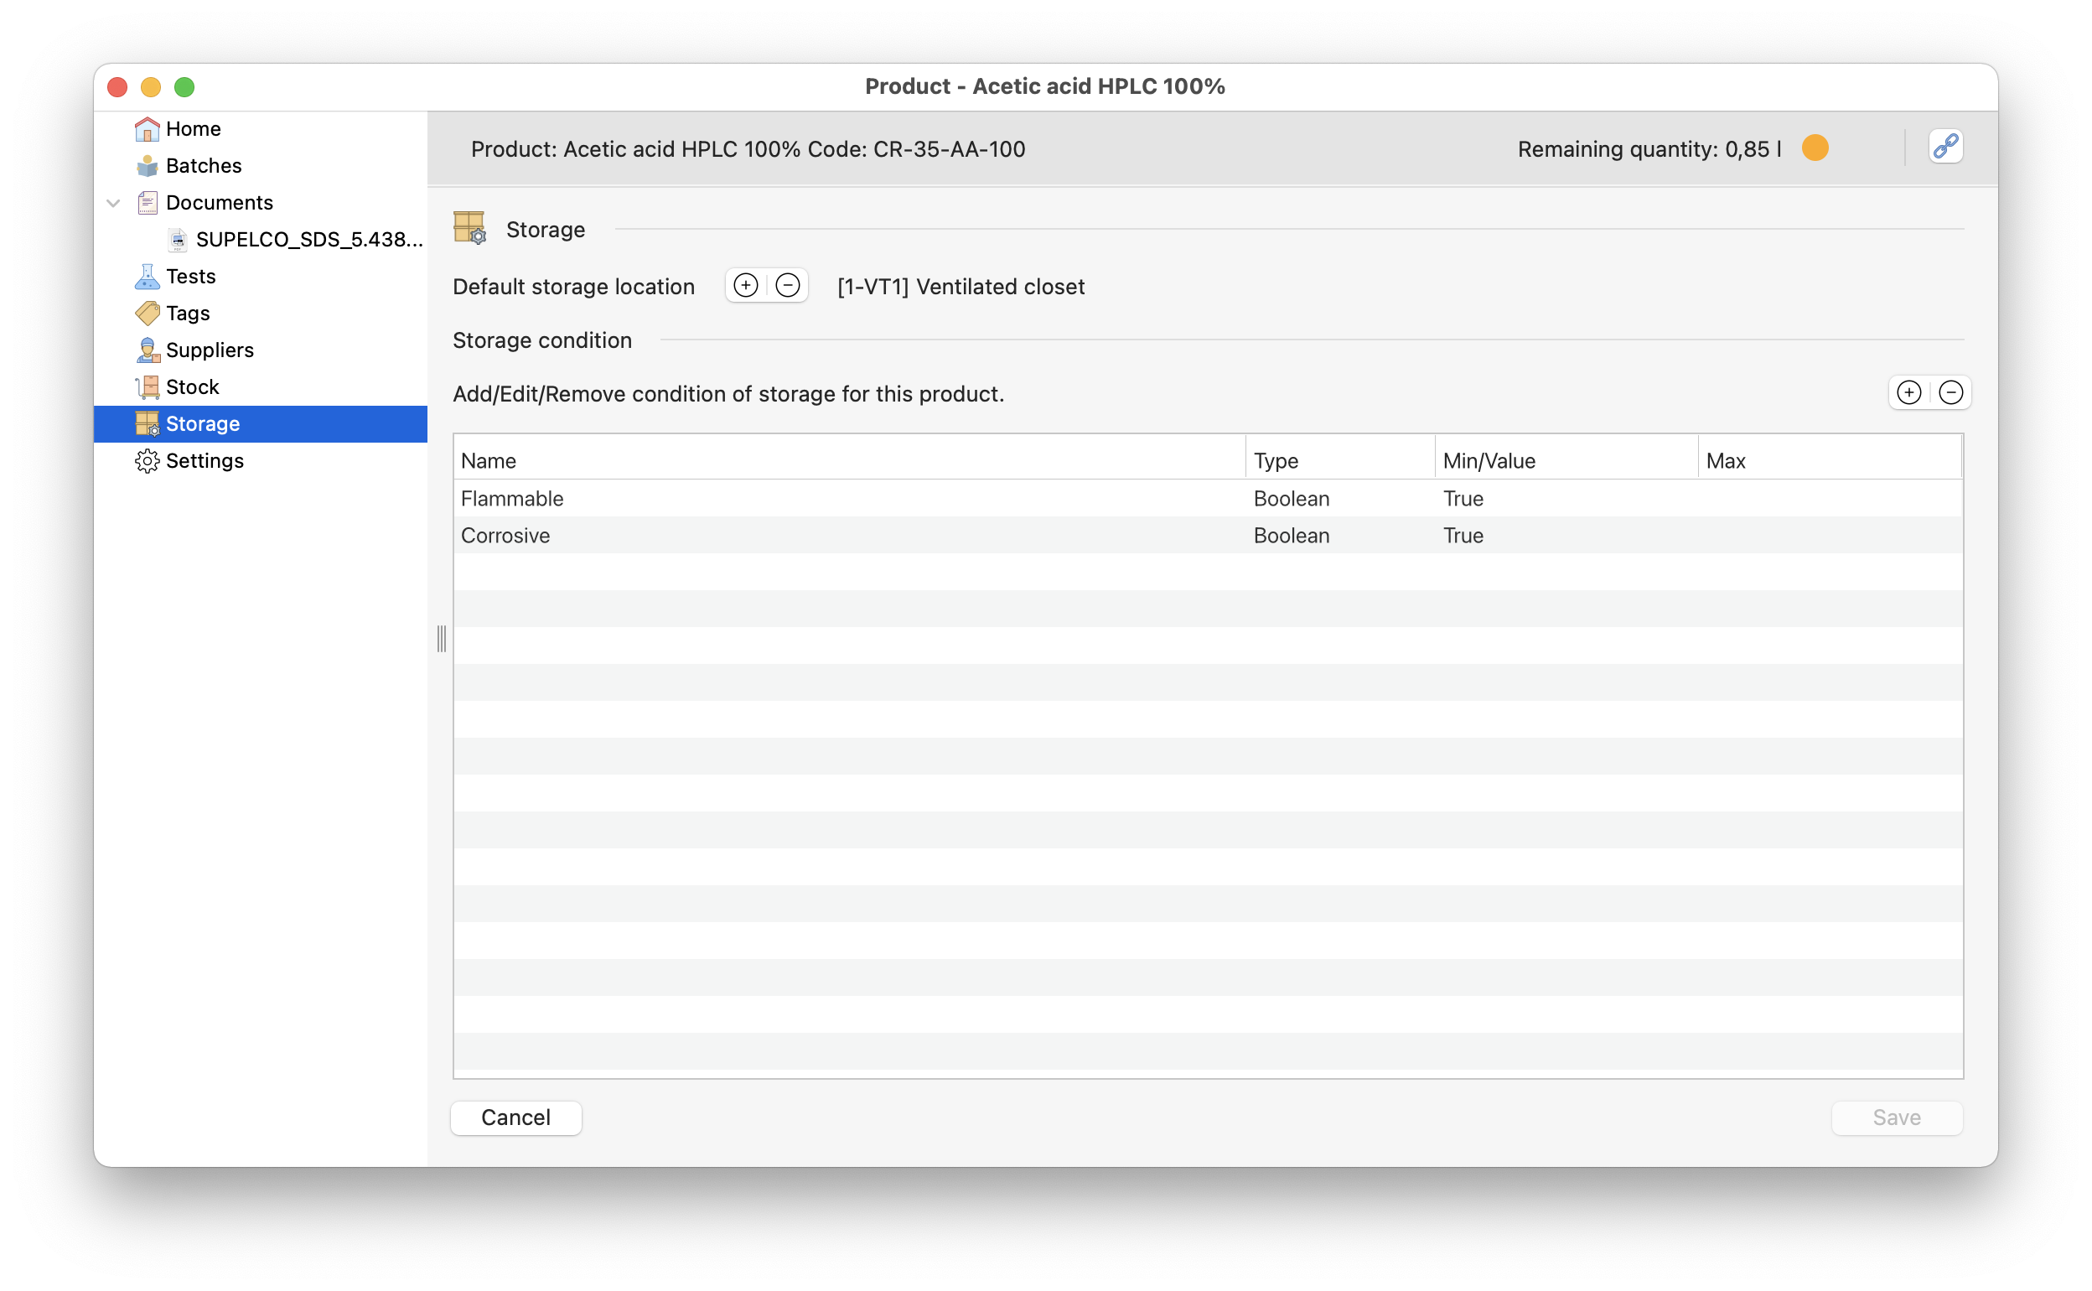The height and width of the screenshot is (1291, 2092).
Task: Click the Max column header
Action: pyautogui.click(x=1830, y=461)
